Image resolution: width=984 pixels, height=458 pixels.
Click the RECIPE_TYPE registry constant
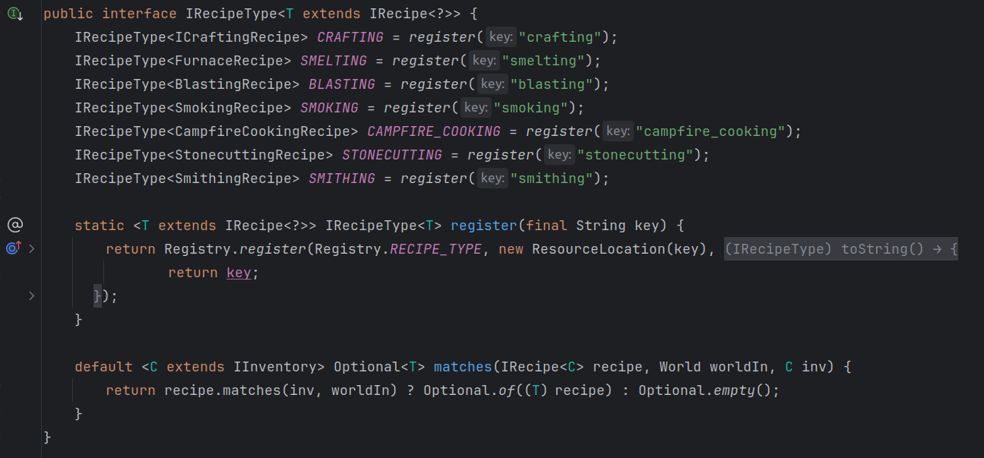[x=435, y=249]
